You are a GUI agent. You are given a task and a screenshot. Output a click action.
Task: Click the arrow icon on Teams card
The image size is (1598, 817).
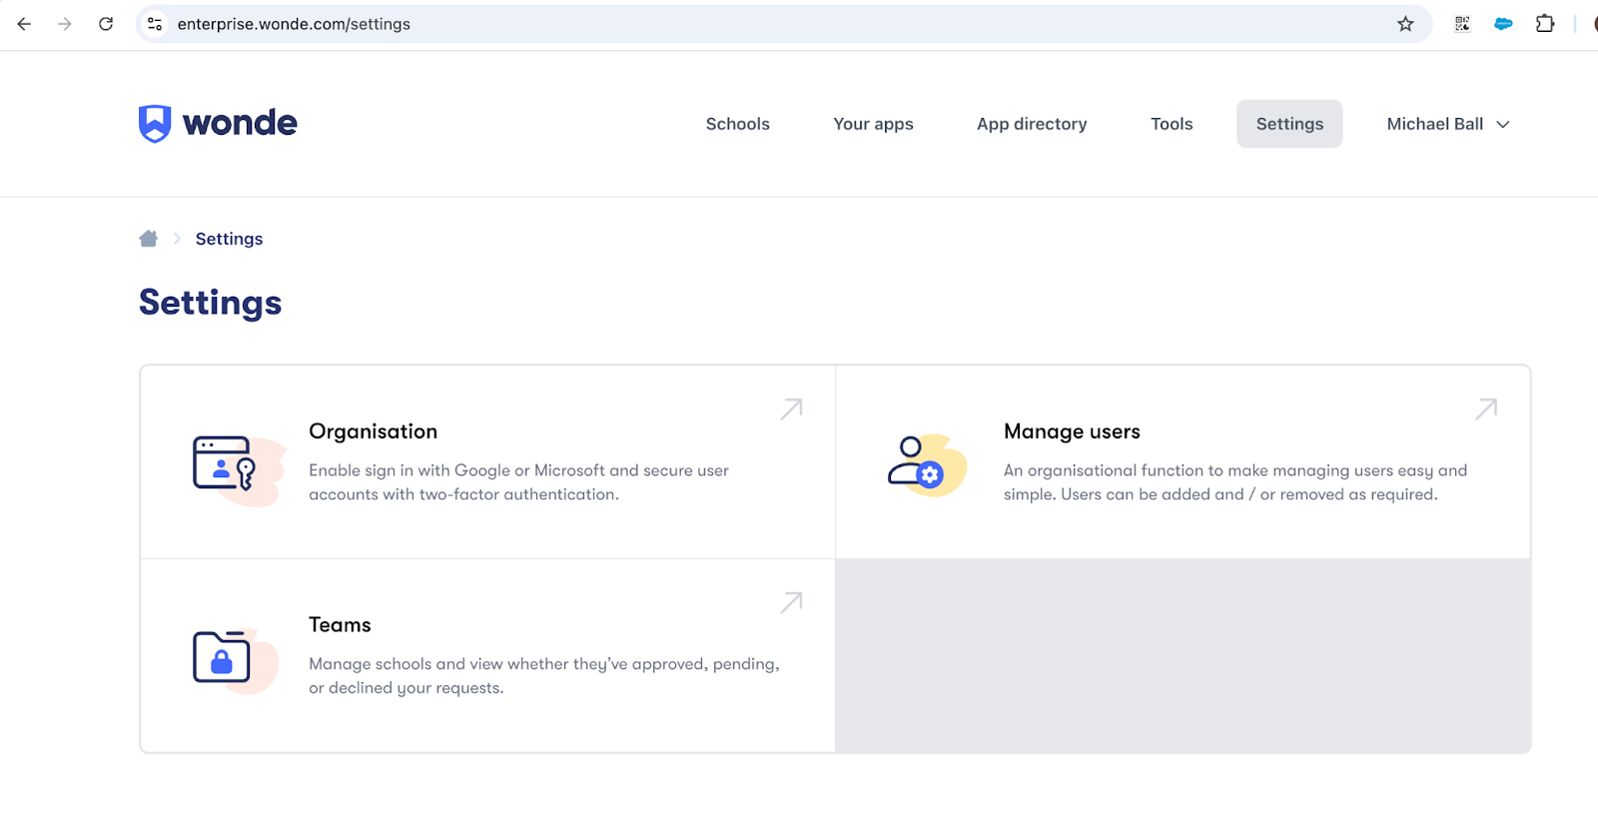(791, 602)
